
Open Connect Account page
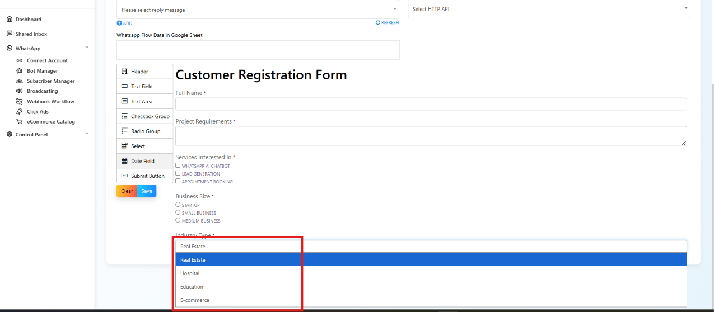point(47,60)
